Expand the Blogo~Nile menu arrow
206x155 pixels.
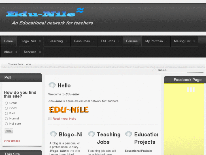click(40, 41)
